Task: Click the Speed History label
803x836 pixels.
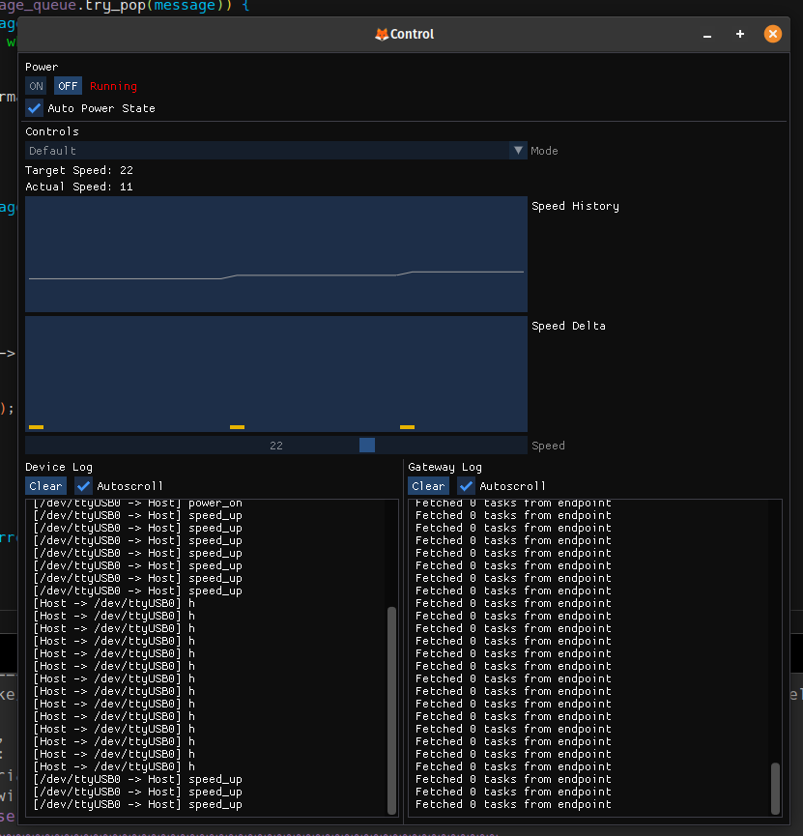Action: click(575, 206)
